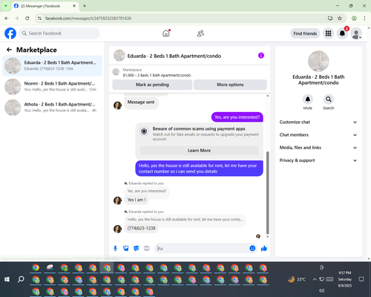Click Learn More on scam warning
Image resolution: width=371 pixels, height=297 pixels.
tap(199, 151)
